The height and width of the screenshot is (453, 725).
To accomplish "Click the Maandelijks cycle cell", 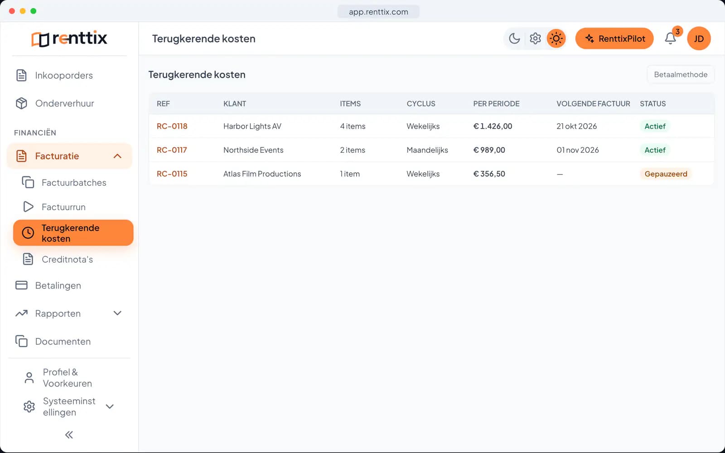I will tap(427, 150).
